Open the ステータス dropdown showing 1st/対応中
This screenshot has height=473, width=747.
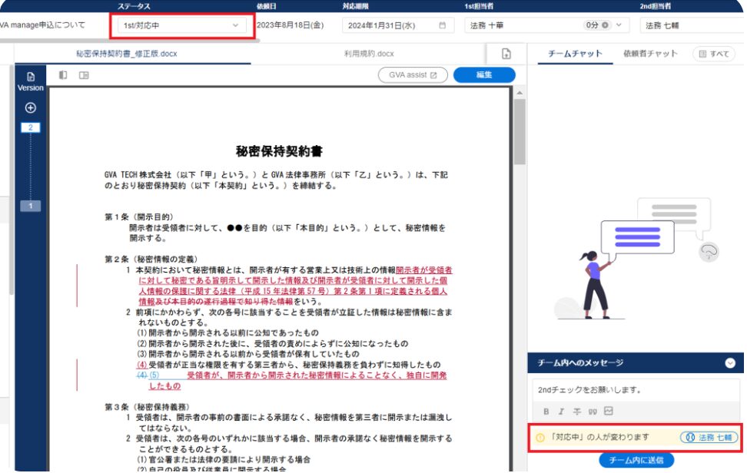[x=181, y=25]
